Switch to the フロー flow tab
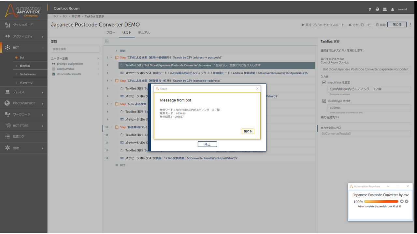Viewport: 417px width, 234px height. point(111,32)
